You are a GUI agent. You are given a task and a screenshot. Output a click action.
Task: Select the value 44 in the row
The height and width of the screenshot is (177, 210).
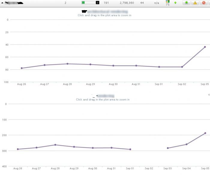click(x=142, y=3)
